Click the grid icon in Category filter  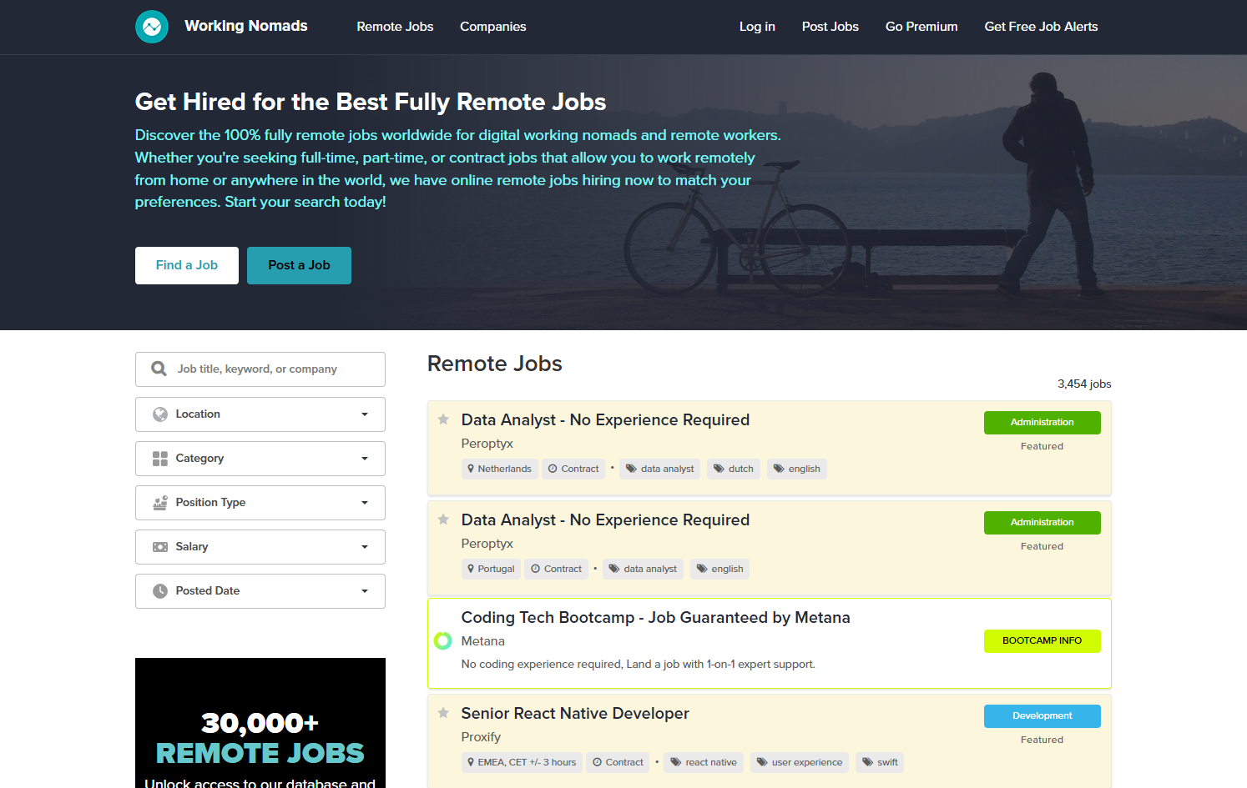pos(160,459)
